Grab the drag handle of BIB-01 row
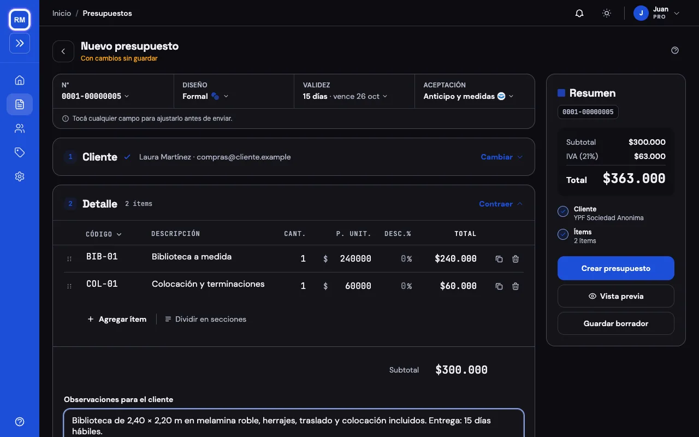Viewport: 699px width, 437px height. [69, 259]
